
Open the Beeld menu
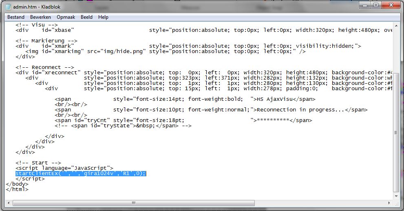pyautogui.click(x=86, y=17)
